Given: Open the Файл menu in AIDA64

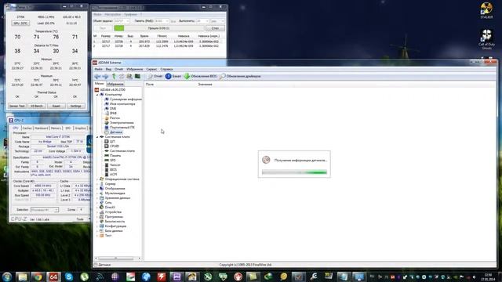Looking at the screenshot, I should coord(98,69).
